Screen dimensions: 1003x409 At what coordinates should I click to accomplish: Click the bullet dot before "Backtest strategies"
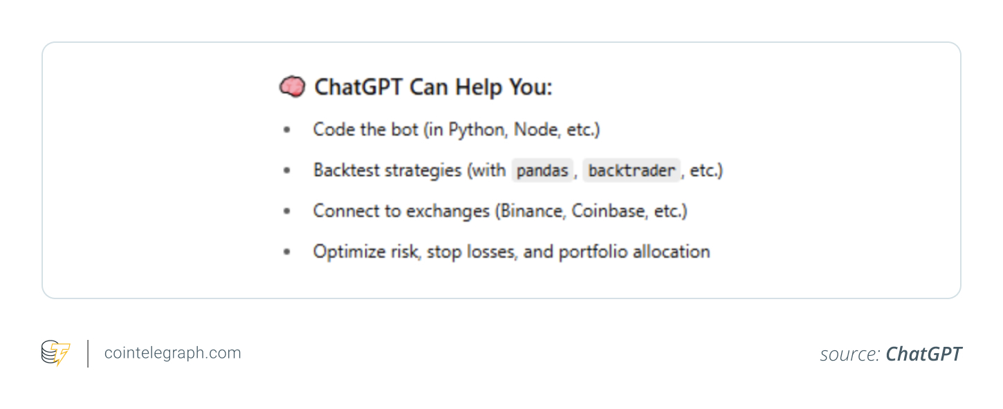pos(287,171)
